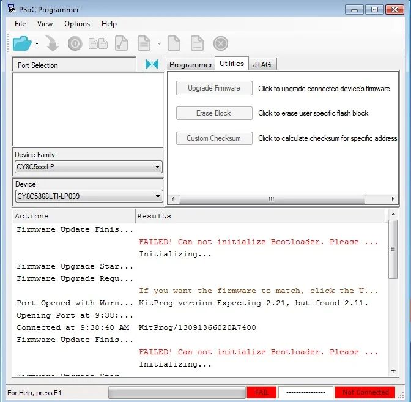Switch to the Programmer tab

click(191, 64)
